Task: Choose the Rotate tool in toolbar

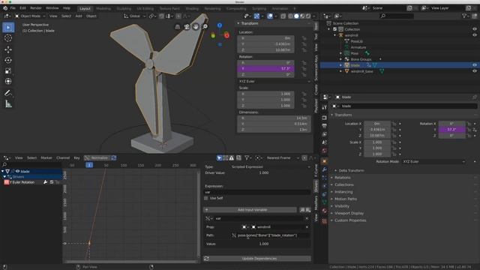Action: (8, 60)
